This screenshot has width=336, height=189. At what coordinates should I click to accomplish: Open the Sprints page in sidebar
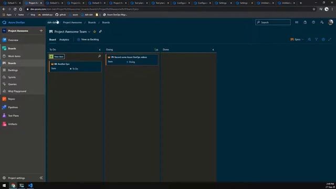point(12,77)
